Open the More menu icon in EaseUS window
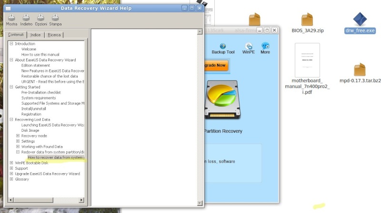This screenshot has height=213, width=381. [265, 48]
